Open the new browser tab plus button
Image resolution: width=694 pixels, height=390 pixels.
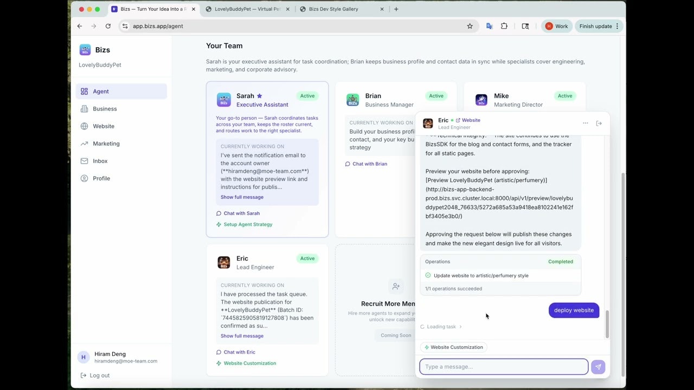point(396,9)
